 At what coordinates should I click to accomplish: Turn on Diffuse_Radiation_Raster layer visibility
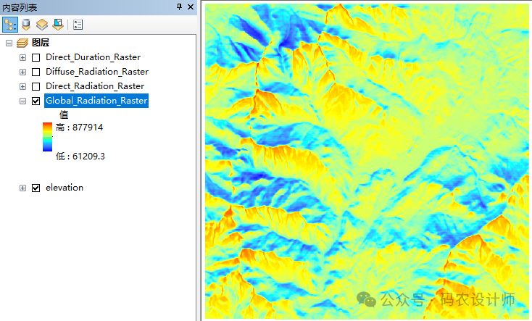coord(36,72)
